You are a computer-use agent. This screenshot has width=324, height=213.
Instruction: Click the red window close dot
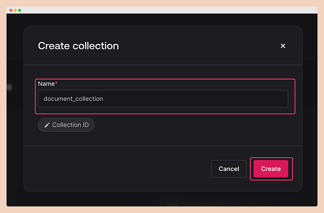coord(11,10)
